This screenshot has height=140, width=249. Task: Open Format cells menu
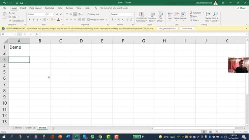(x=183, y=17)
